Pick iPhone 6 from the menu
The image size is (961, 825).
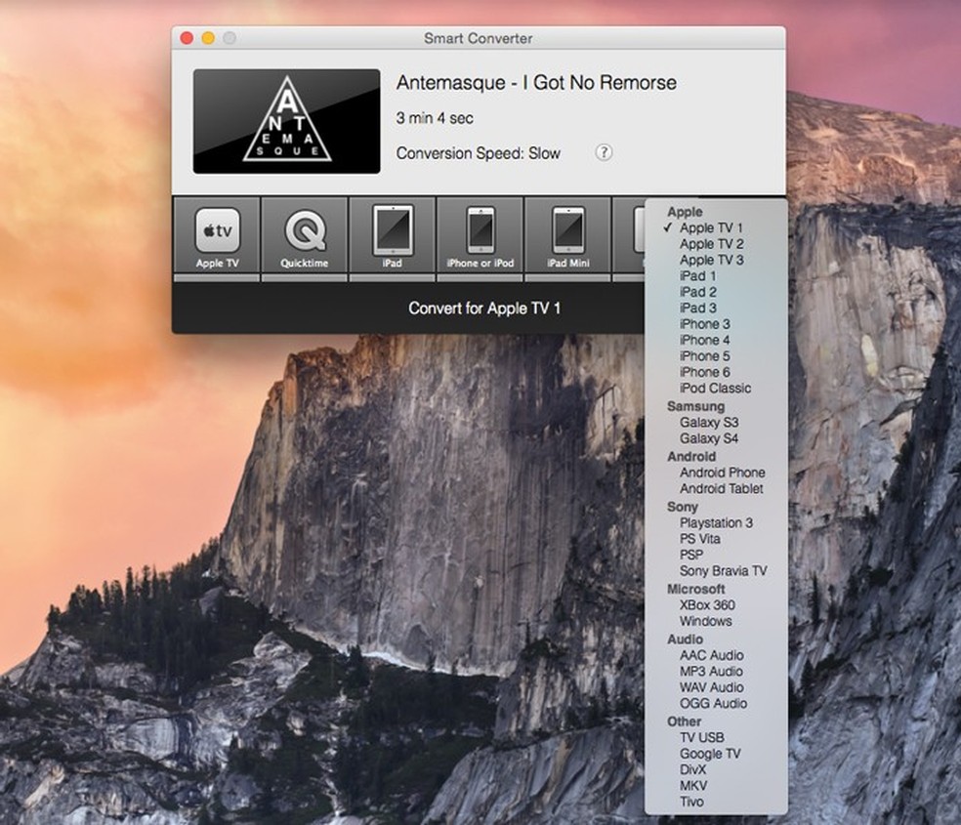[x=716, y=372]
